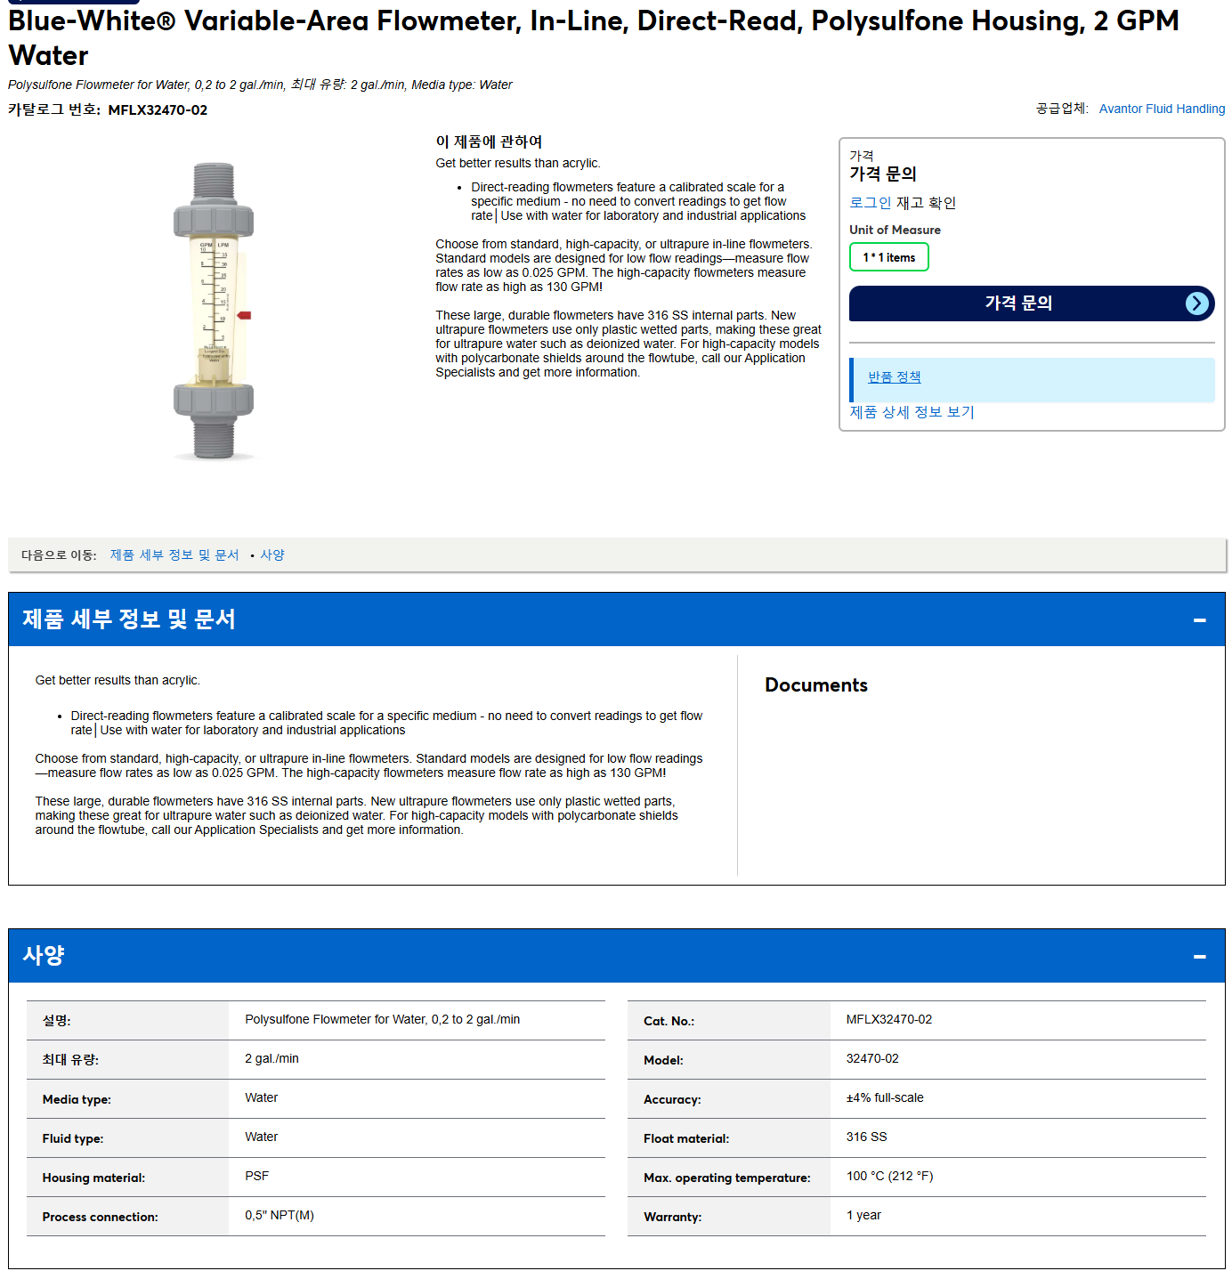This screenshot has width=1232, height=1287.
Task: Click the Documents heading
Action: (x=816, y=685)
